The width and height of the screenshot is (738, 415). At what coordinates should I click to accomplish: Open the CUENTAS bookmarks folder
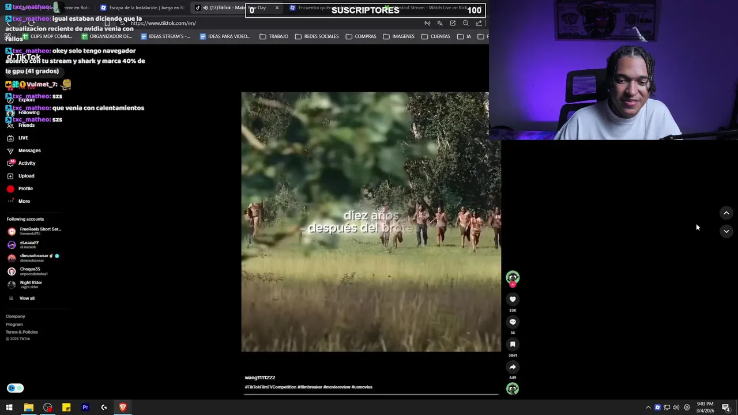tap(436, 36)
